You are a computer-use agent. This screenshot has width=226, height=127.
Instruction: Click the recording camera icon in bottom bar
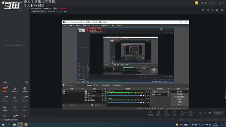pos(201,113)
